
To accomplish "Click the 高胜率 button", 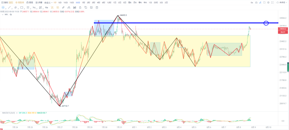I will (x=20, y=3).
